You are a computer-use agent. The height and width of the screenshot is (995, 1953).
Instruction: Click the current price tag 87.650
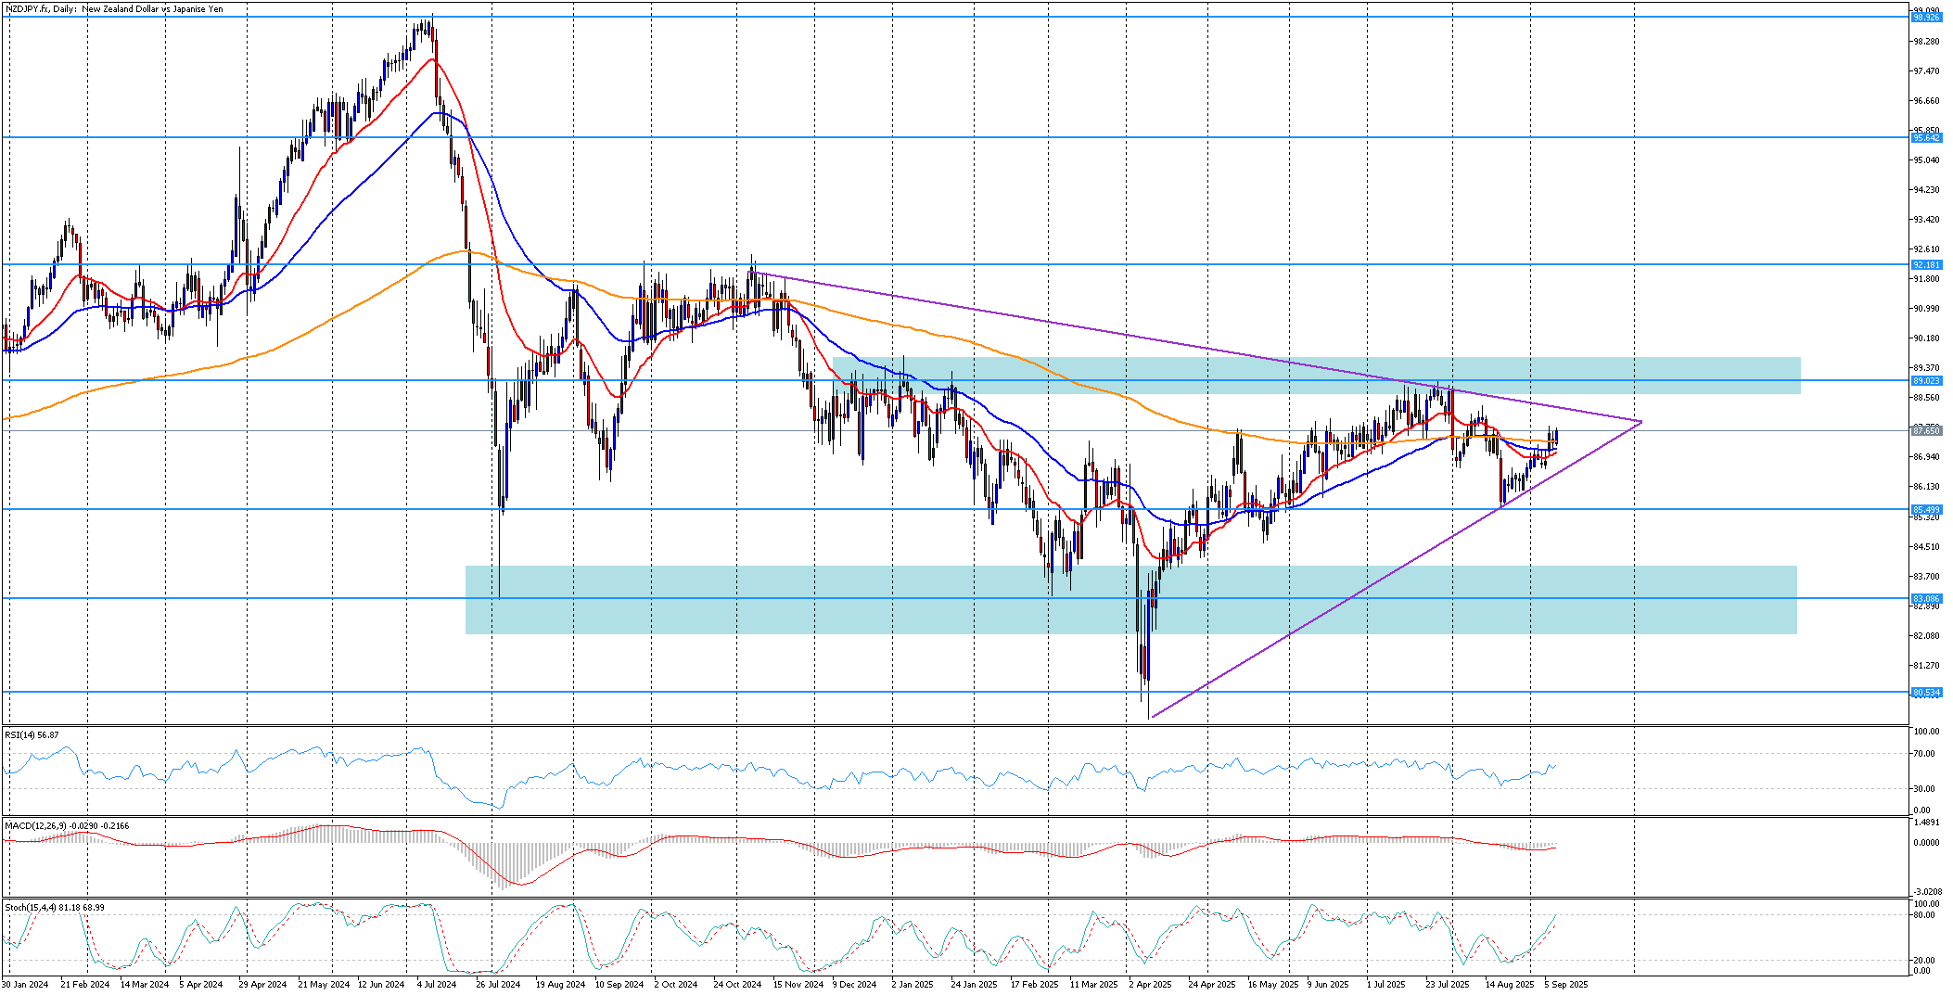click(x=1926, y=431)
